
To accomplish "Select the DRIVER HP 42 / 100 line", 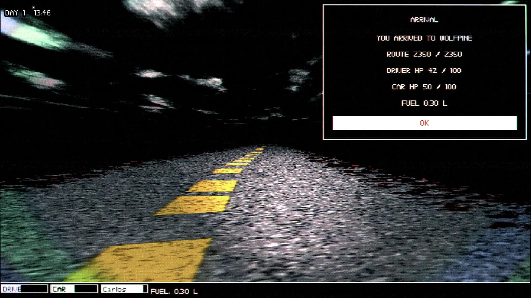I will [x=424, y=71].
